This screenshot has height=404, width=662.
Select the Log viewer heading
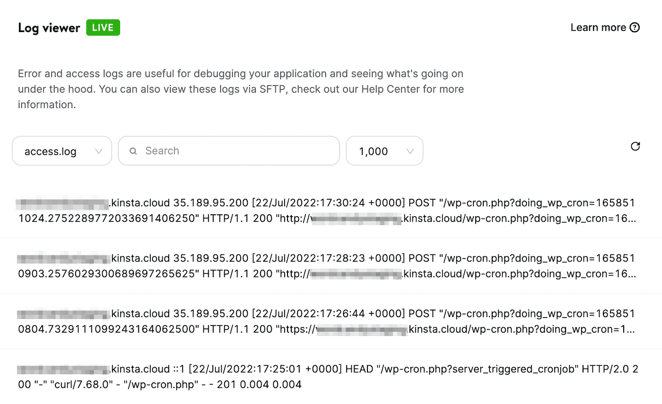49,27
